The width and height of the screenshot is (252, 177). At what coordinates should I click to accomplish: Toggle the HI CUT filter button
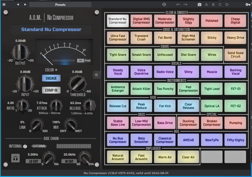pos(69,161)
